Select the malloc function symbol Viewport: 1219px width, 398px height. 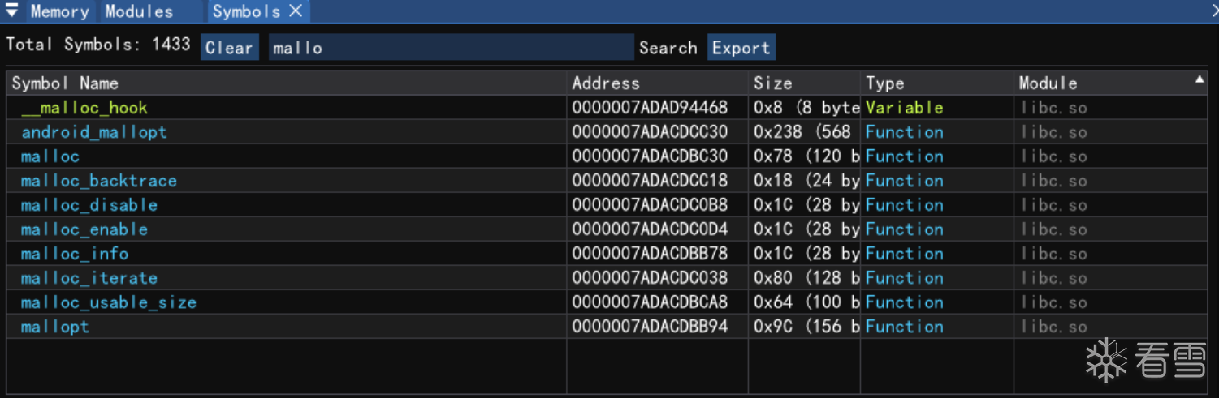[x=50, y=156]
